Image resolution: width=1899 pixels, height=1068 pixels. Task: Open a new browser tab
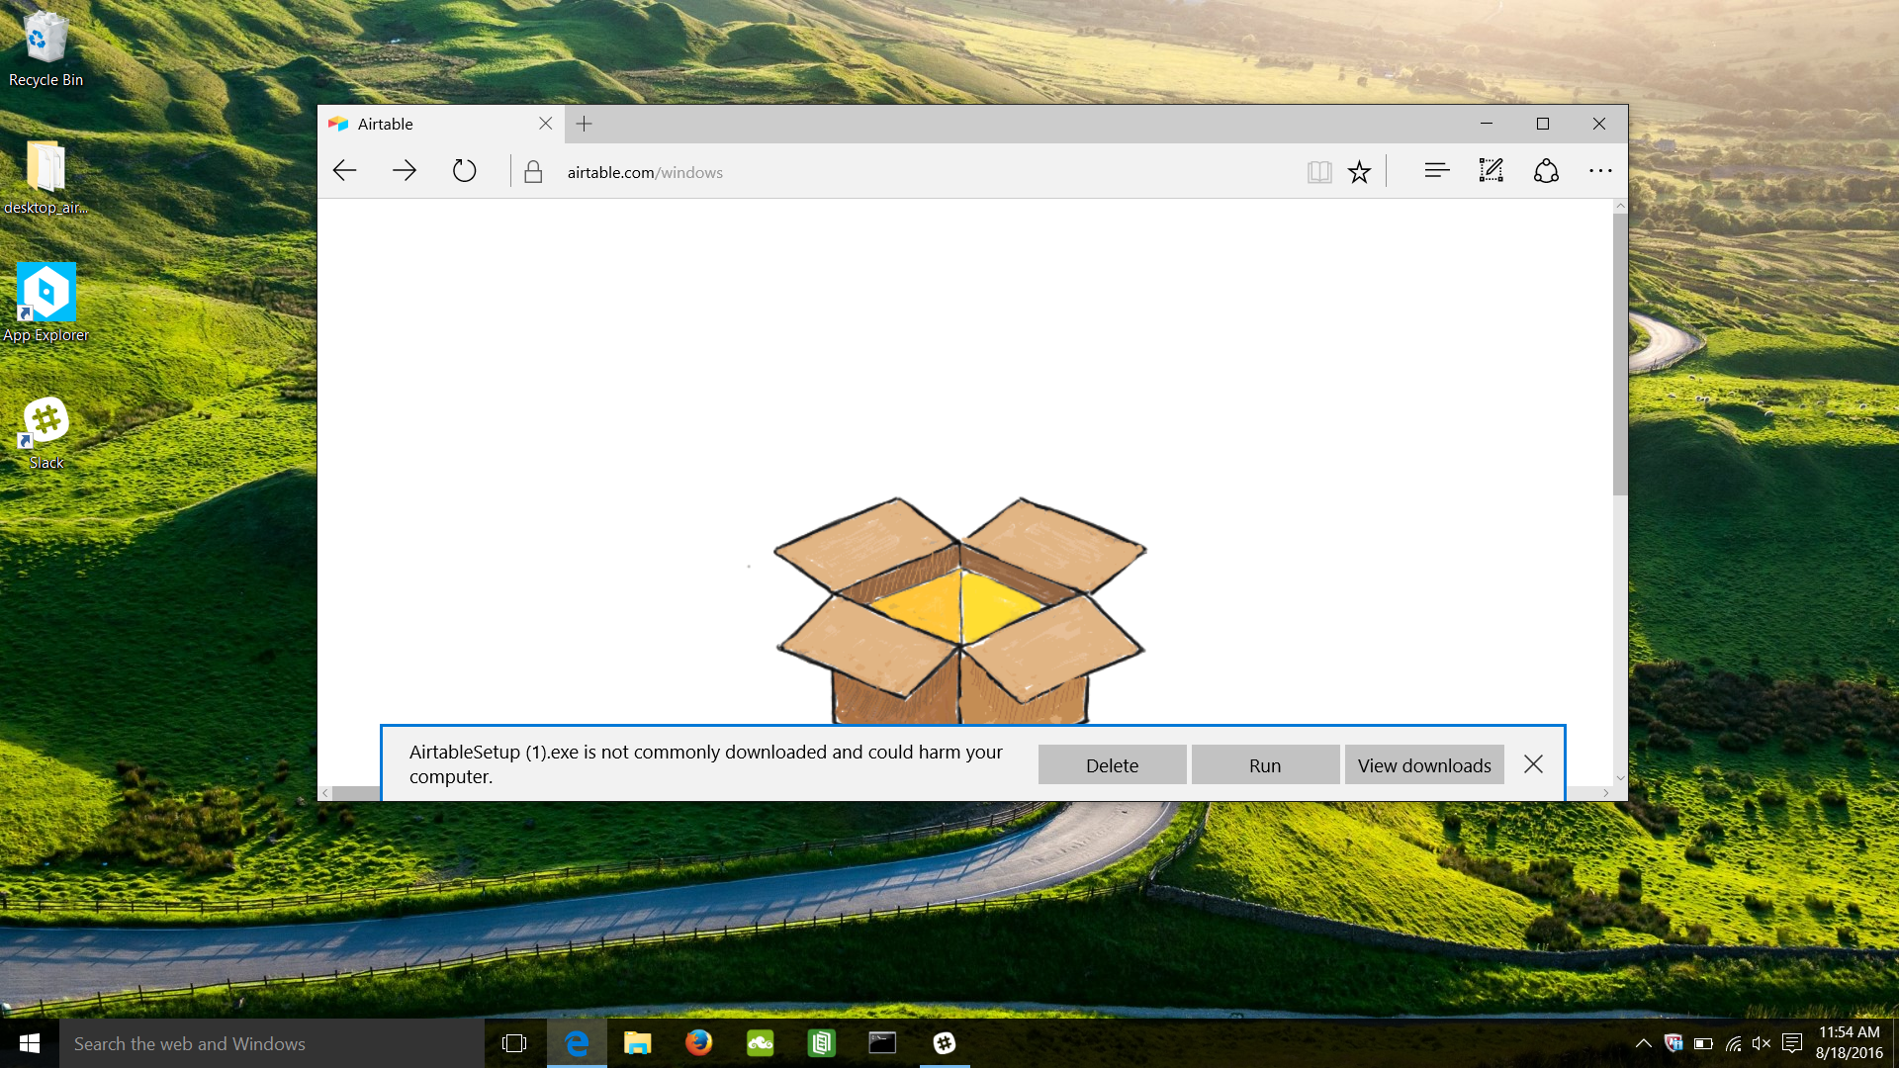tap(584, 124)
